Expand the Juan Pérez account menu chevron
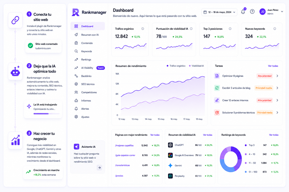The width and height of the screenshot is (289, 192). pyautogui.click(x=282, y=12)
